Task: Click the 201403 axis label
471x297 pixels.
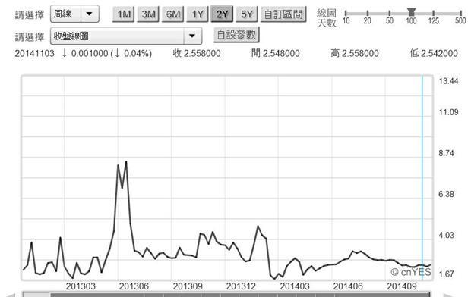Action: pos(295,286)
